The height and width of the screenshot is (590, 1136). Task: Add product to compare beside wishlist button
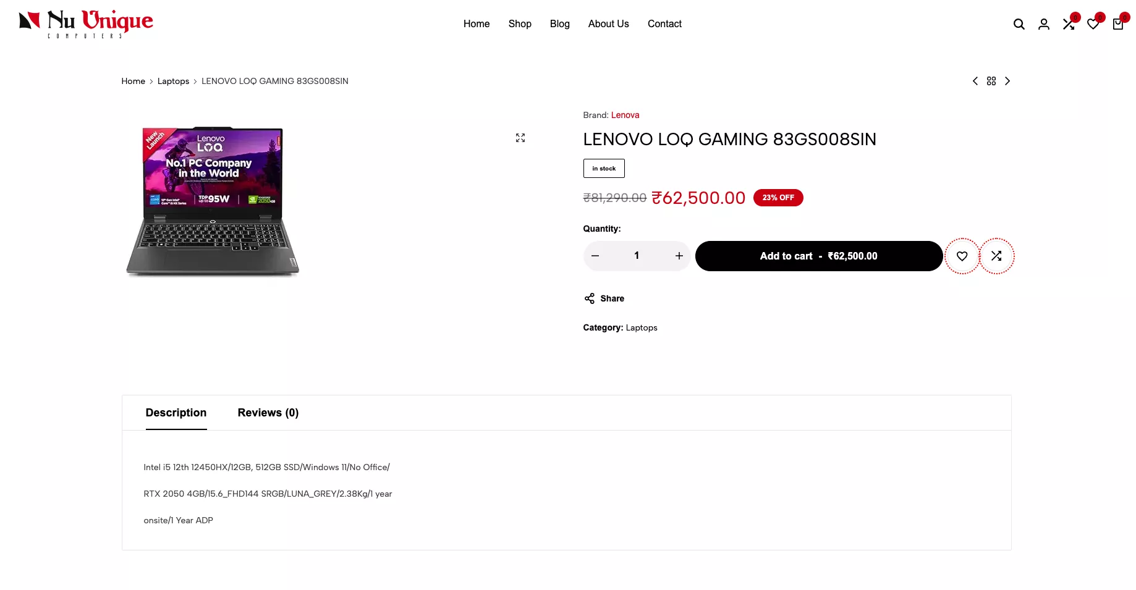tap(996, 256)
